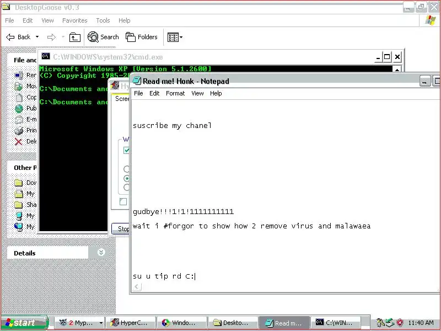Click the 11:40 AM taskbar clock
The image size is (441, 331).
(421, 323)
